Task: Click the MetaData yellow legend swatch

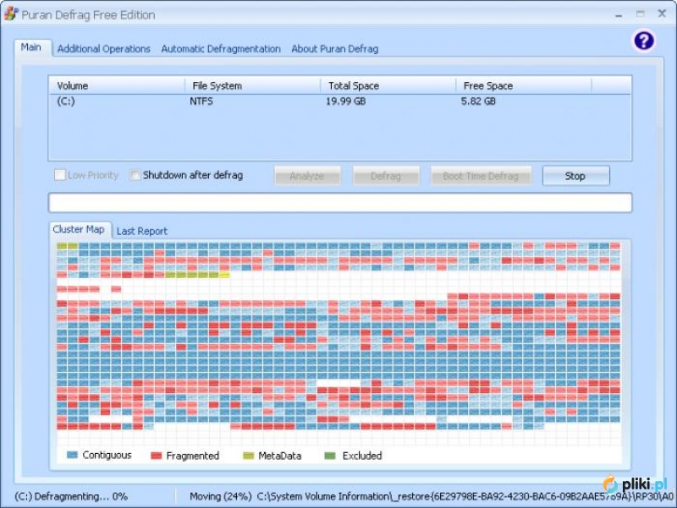Action: [x=248, y=456]
